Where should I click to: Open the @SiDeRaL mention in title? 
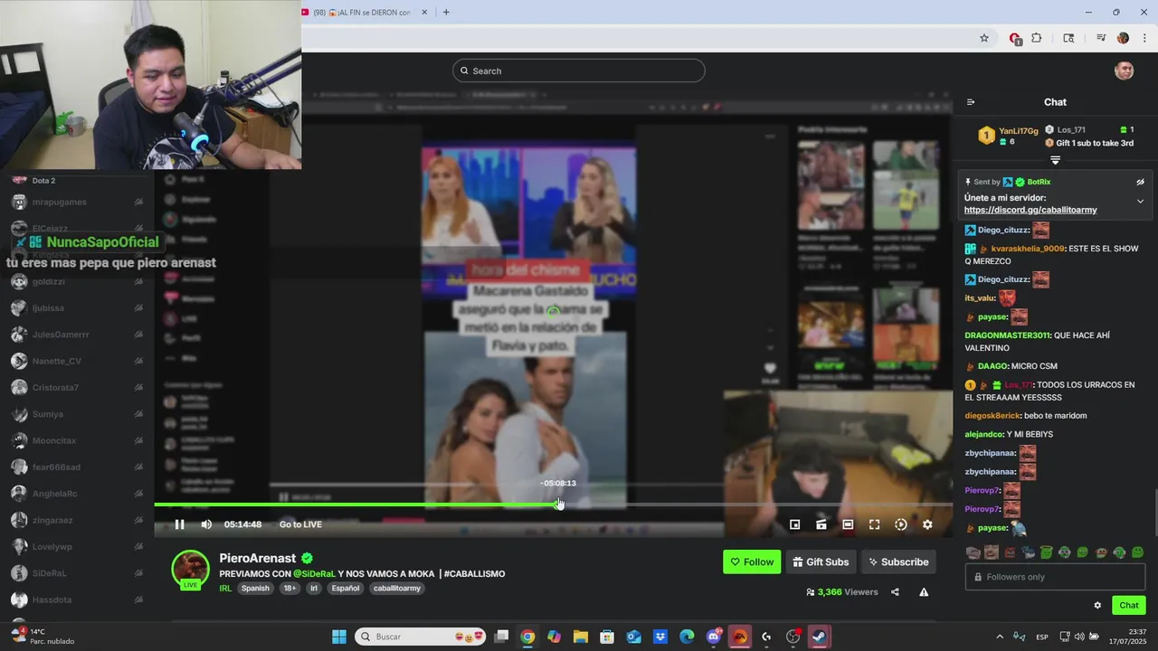point(314,574)
